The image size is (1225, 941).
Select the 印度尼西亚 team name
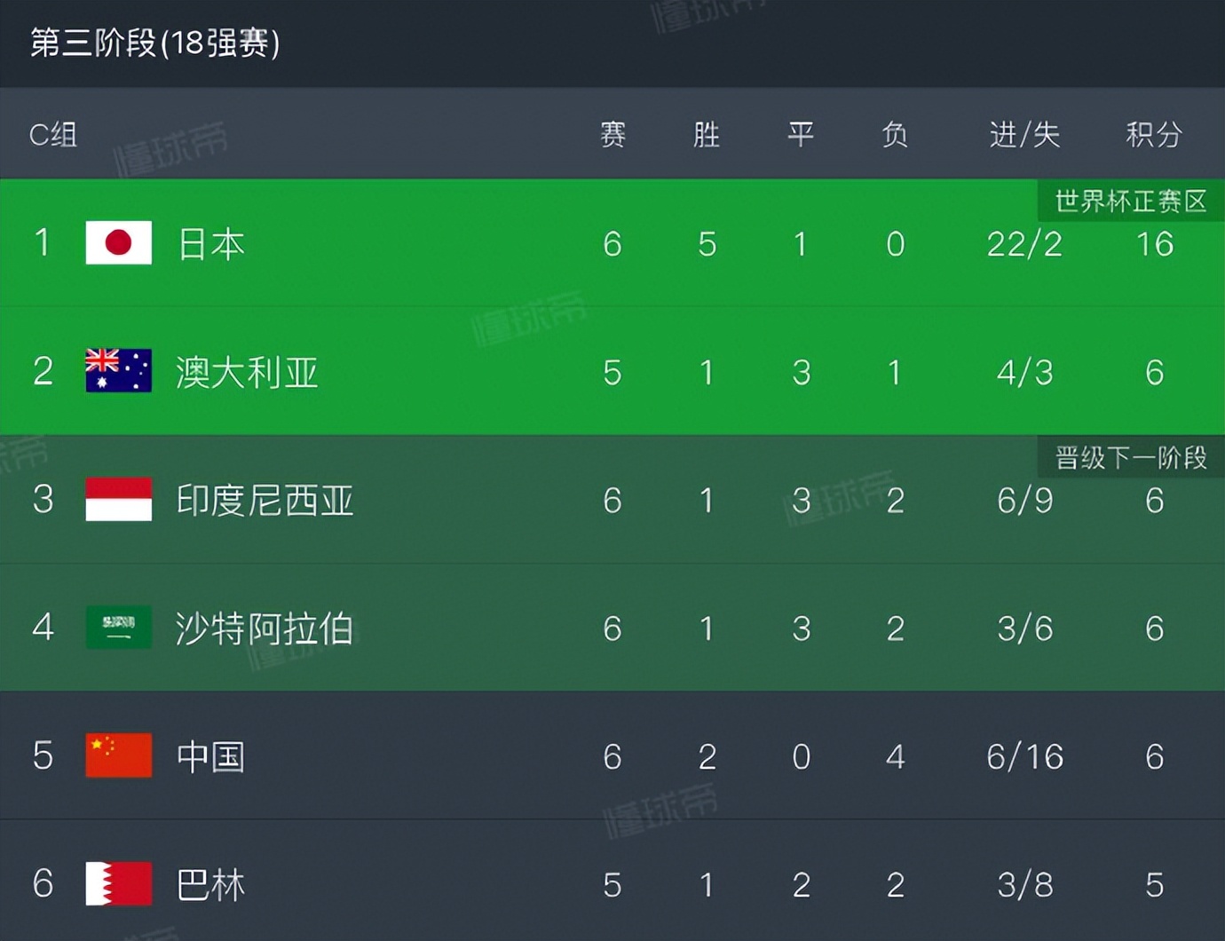click(x=265, y=501)
